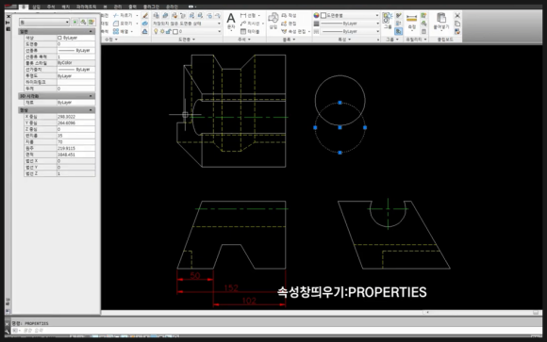Image resolution: width=547 pixels, height=342 pixels.
Task: Click the 색상 ByLayer color value
Action: coord(75,38)
